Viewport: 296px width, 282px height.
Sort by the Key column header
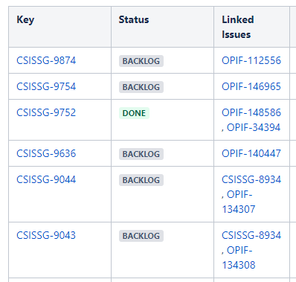pyautogui.click(x=25, y=20)
